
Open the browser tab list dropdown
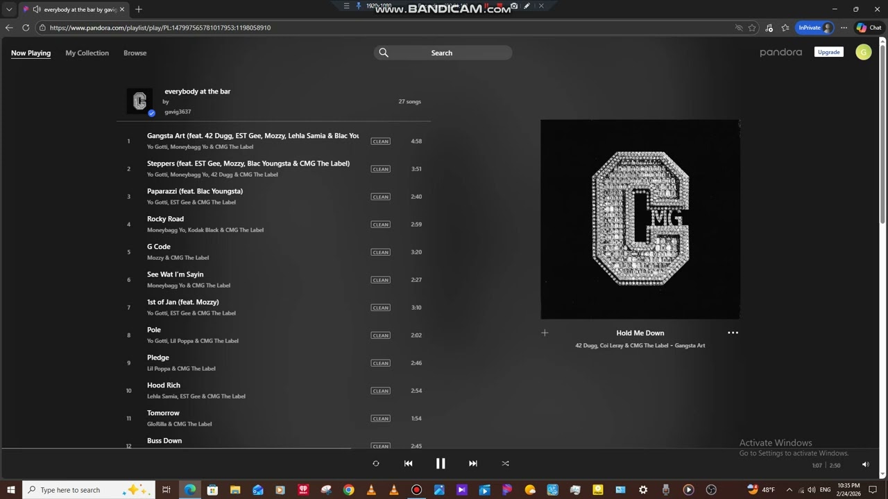9,10
